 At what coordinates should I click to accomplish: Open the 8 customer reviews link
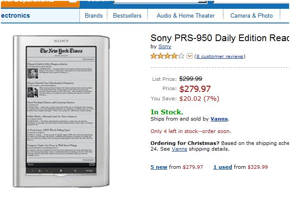point(220,56)
